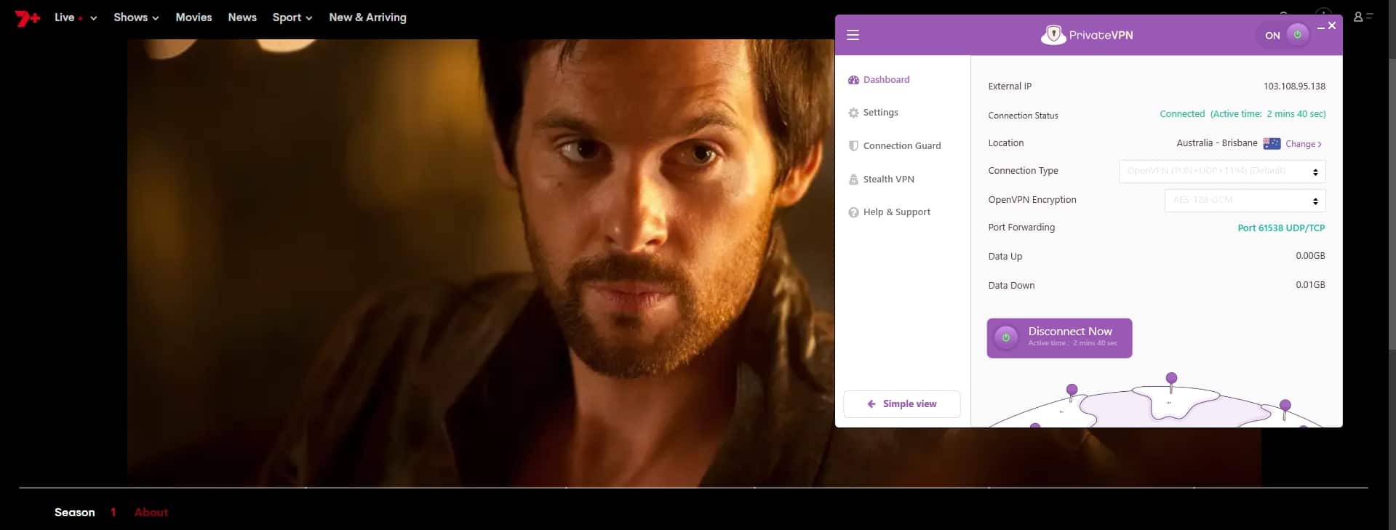Screen dimensions: 1396x530
Task: Open the OpenVPN Encryption dropdown
Action: point(1245,201)
